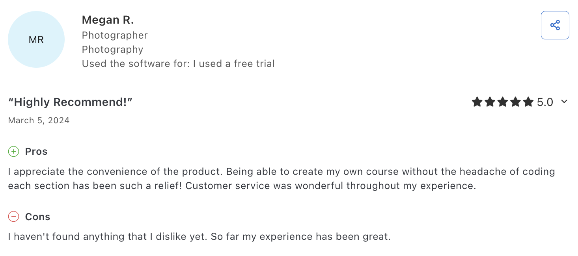Click the Photography industry label
The width and height of the screenshot is (578, 256).
112,49
